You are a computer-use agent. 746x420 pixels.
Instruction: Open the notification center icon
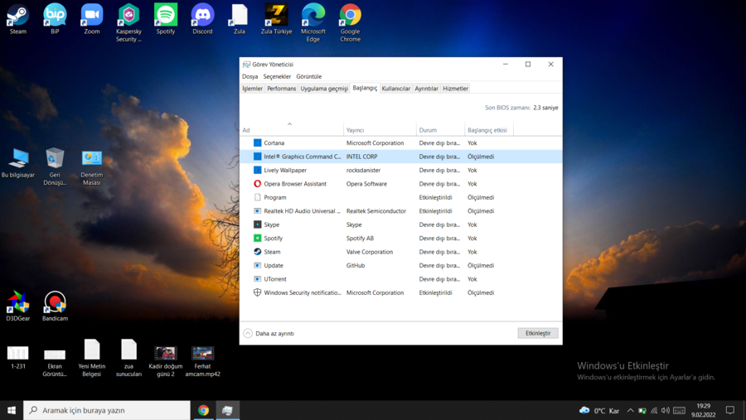(729, 410)
